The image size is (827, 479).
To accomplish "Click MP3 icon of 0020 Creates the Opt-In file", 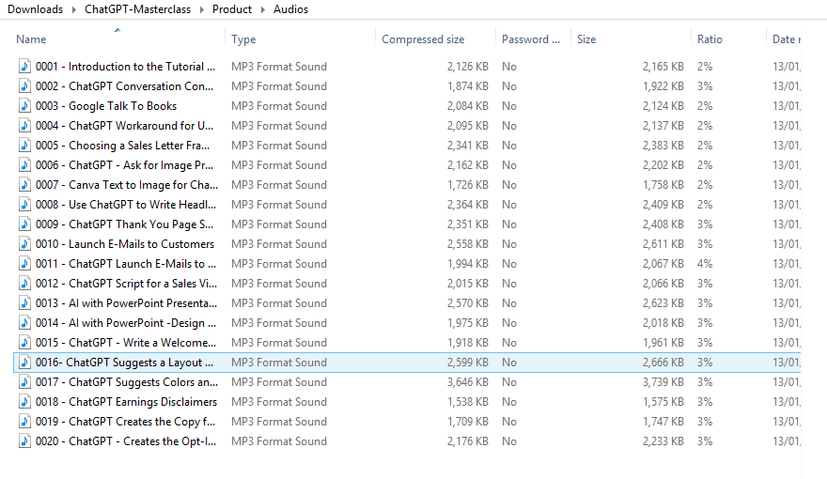I will click(24, 441).
